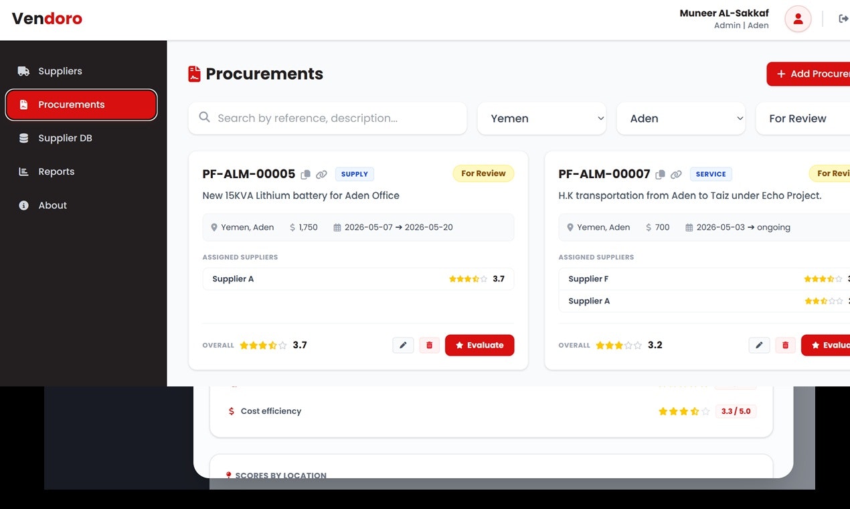Click New 15KVA Lithium battery description

pos(301,196)
